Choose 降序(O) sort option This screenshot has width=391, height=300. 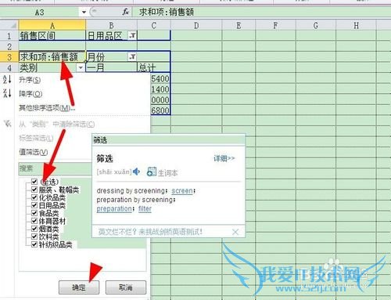point(30,93)
